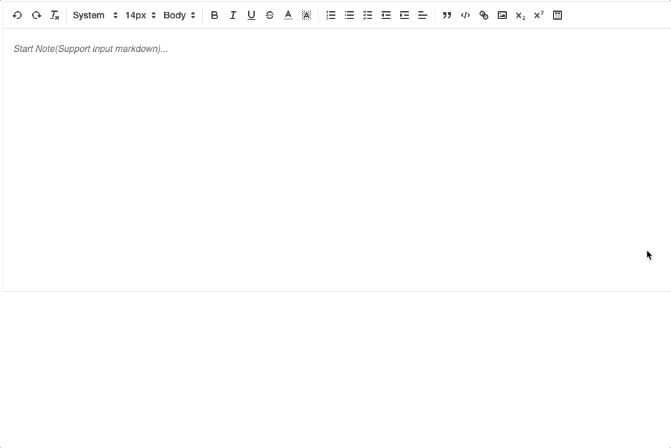Insert a numbered ordered list
Viewport: 671px width, 448px height.
click(x=331, y=15)
